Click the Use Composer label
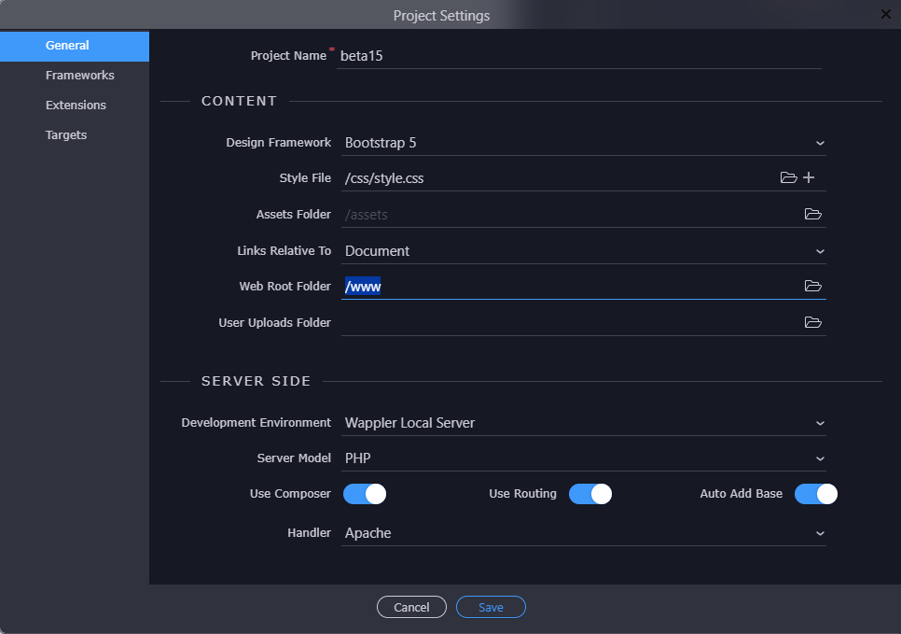This screenshot has height=634, width=901. click(x=290, y=494)
